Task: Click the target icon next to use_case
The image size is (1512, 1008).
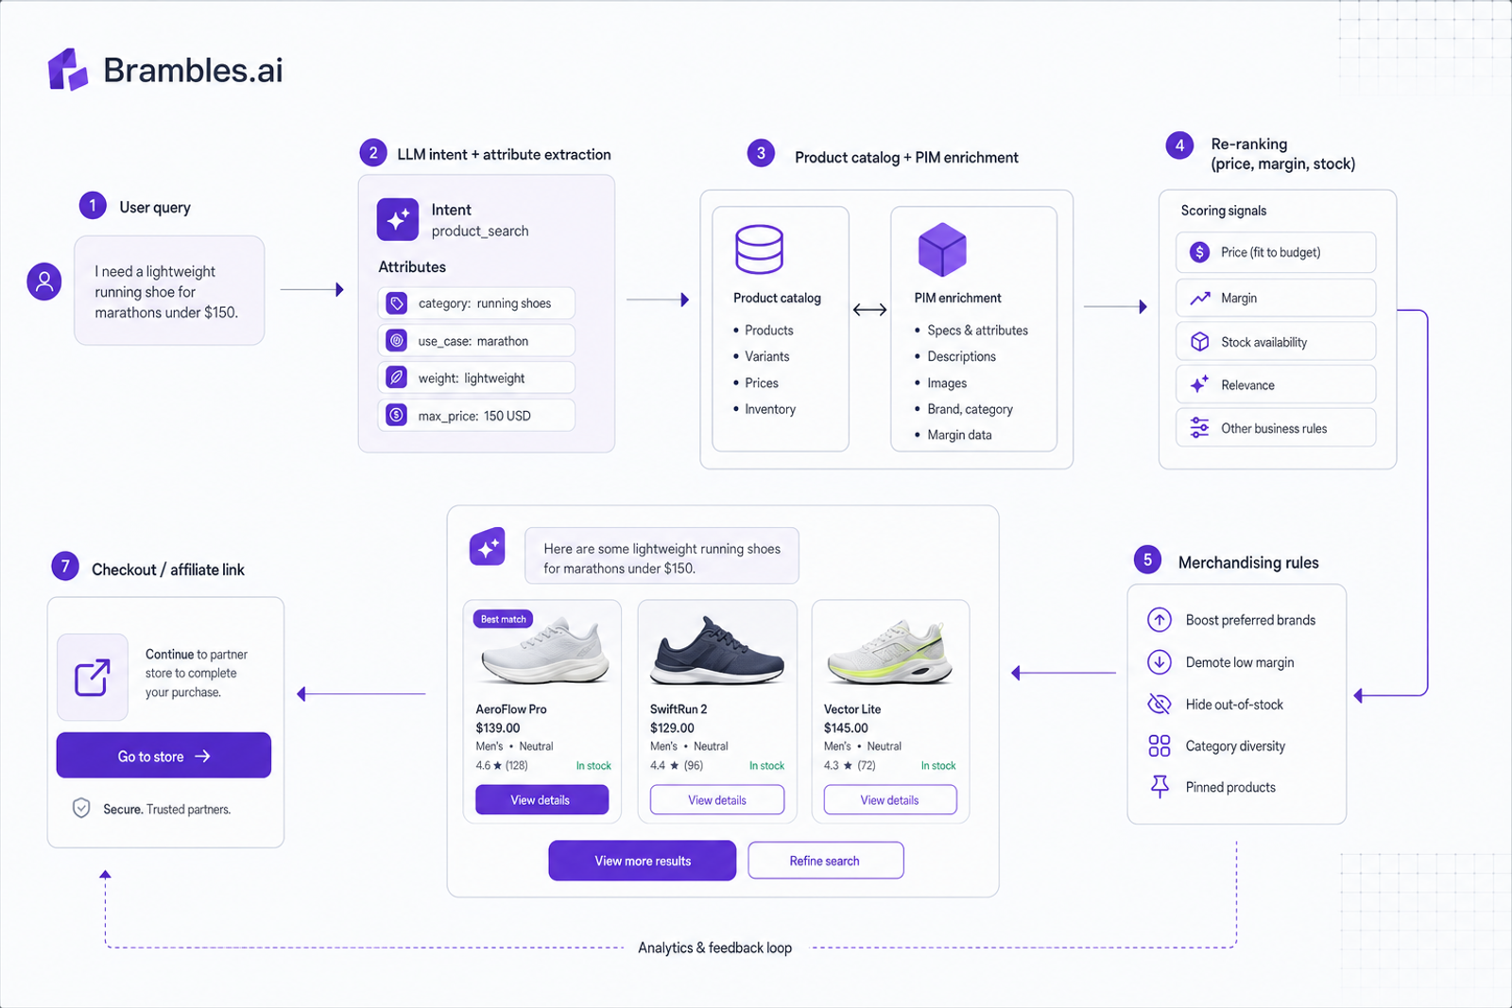Action: click(397, 340)
